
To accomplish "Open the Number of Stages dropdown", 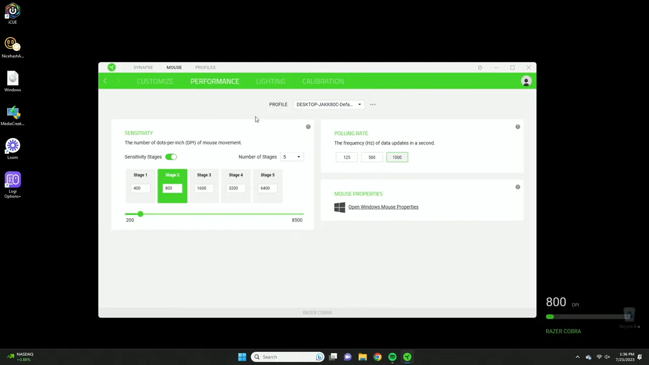I will point(292,157).
